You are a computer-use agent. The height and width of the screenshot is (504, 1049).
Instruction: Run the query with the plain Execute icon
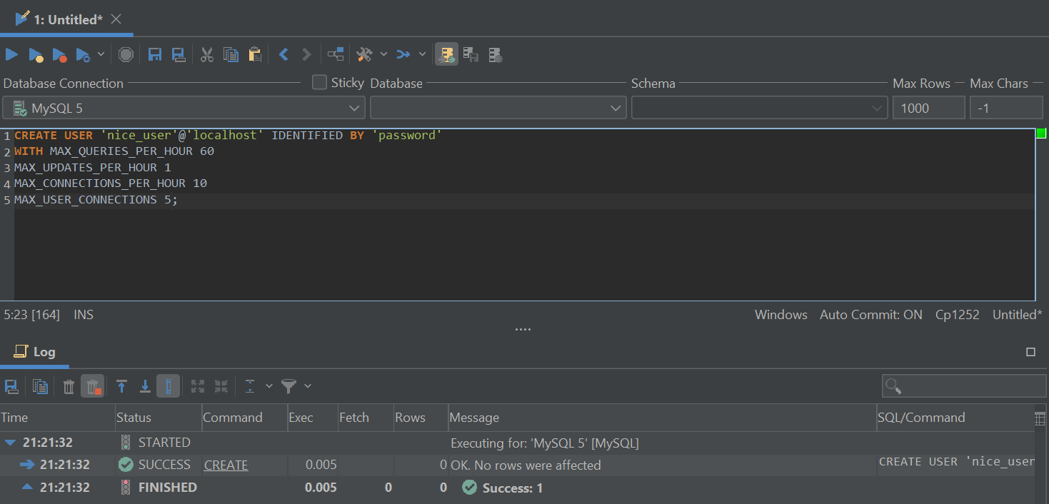click(x=11, y=54)
